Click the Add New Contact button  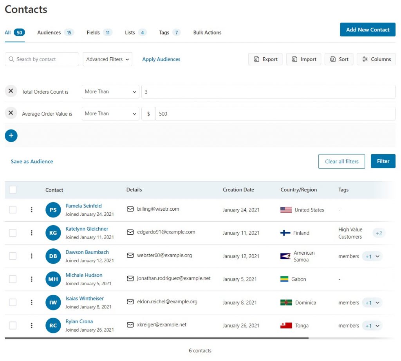(367, 30)
